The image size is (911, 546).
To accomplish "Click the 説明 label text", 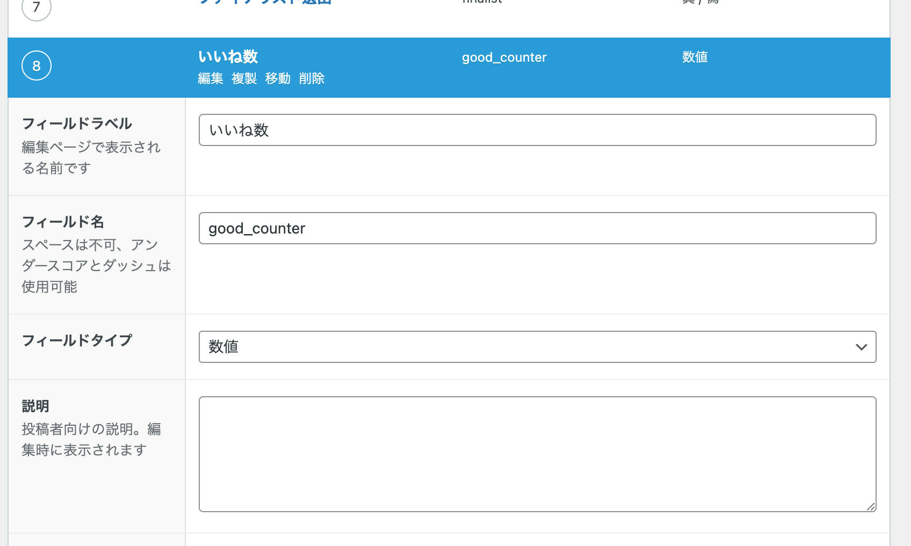I will click(x=35, y=406).
